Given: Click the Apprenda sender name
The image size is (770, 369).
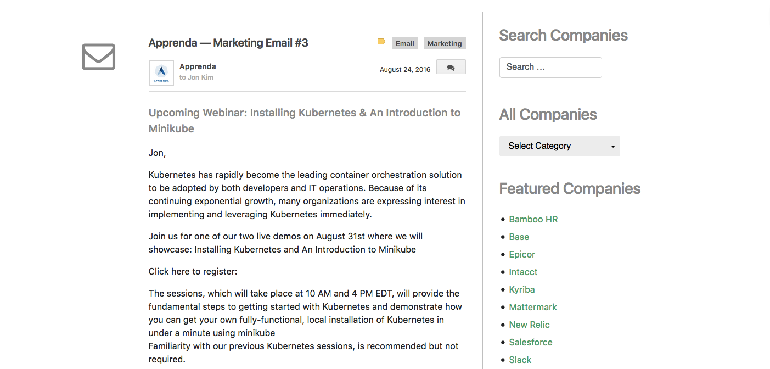Looking at the screenshot, I should pos(198,66).
